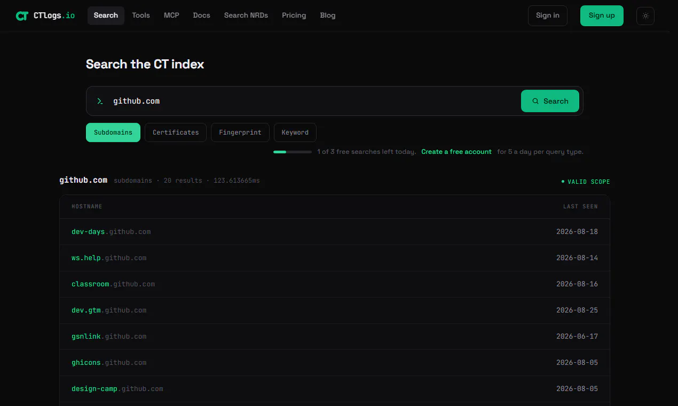The width and height of the screenshot is (678, 406).
Task: Click the LAST SEEN column header
Action: [580, 206]
